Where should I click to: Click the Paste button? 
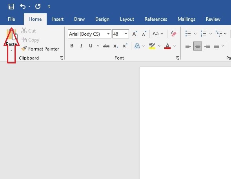(x=11, y=38)
